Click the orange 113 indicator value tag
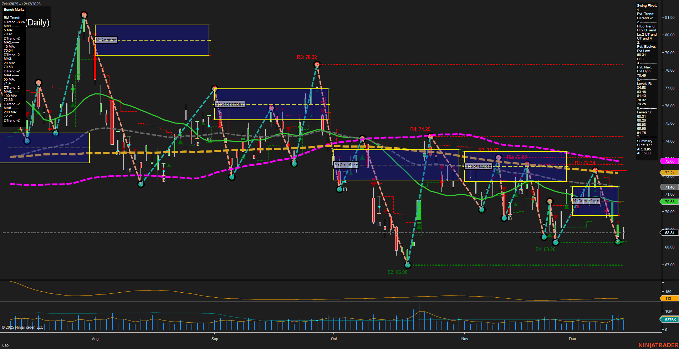Image resolution: width=679 pixels, height=349 pixels. (668, 298)
